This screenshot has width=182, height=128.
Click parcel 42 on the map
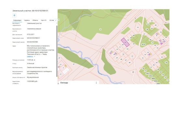152,21
